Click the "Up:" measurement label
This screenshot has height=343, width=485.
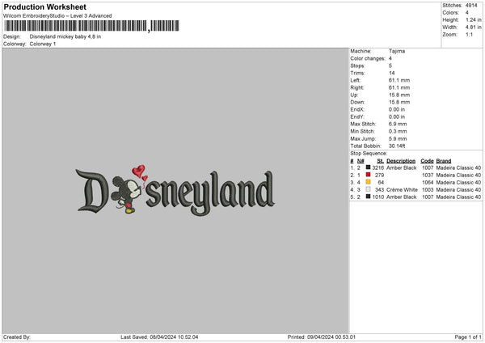click(355, 95)
